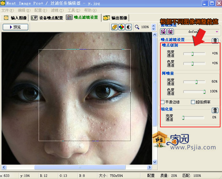Image resolution: width=222 pixels, height=179 pixels.
Task: Enable the 超低频率 checkbox
Action: pos(193,102)
